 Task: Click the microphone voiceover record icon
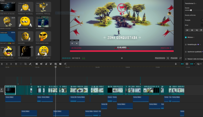click(x=176, y=64)
